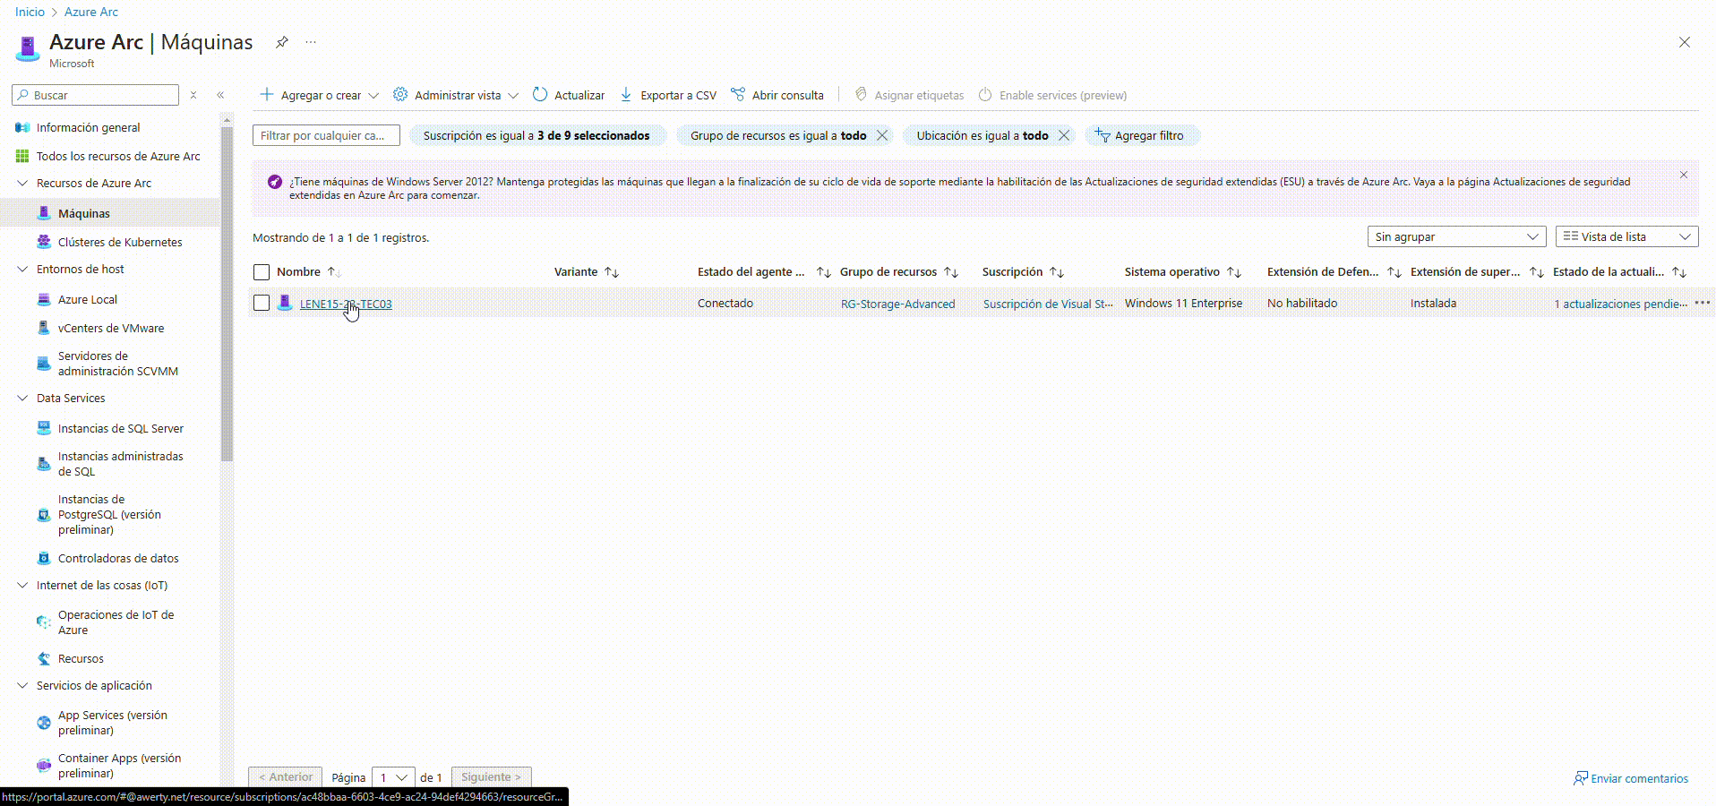Open RG-Storage-Advanced resource group link
The height and width of the screenshot is (806, 1716).
(897, 304)
